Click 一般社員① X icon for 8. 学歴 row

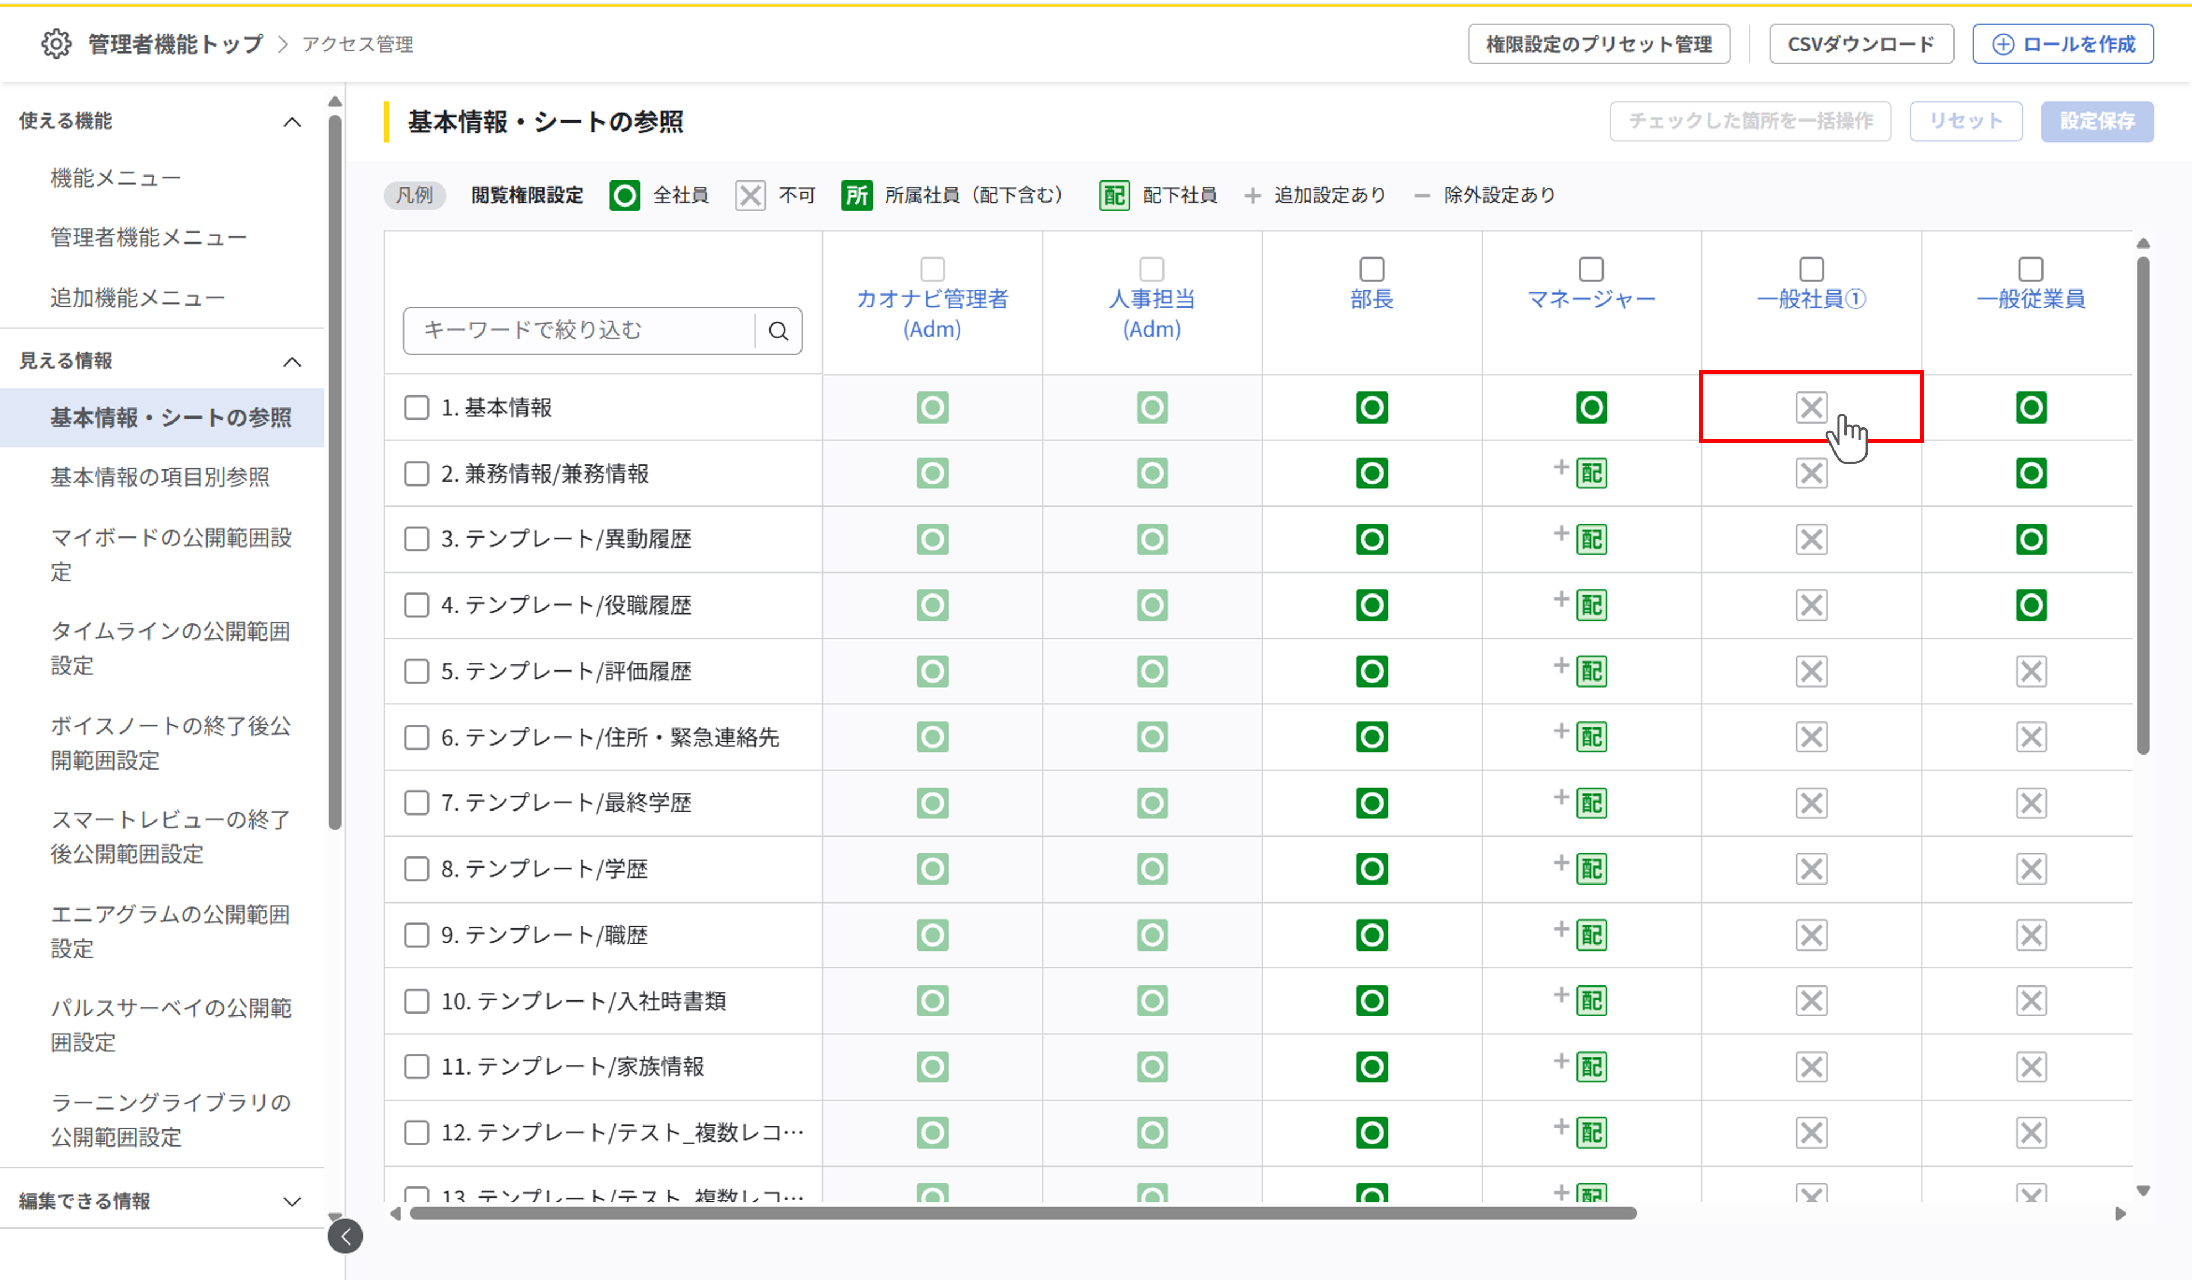tap(1811, 869)
